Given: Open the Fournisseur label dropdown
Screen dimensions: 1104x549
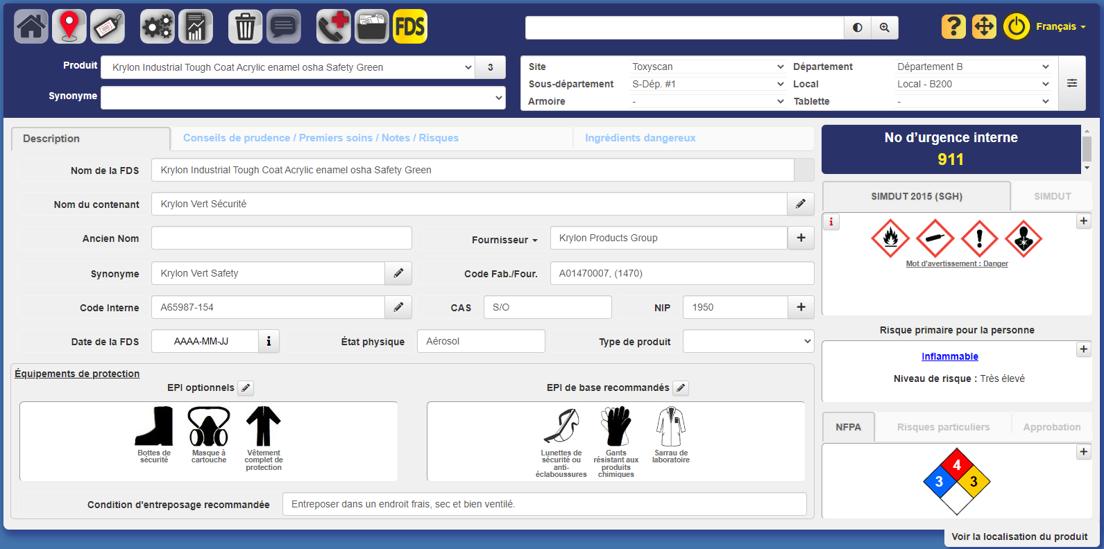Looking at the screenshot, I should [x=504, y=240].
